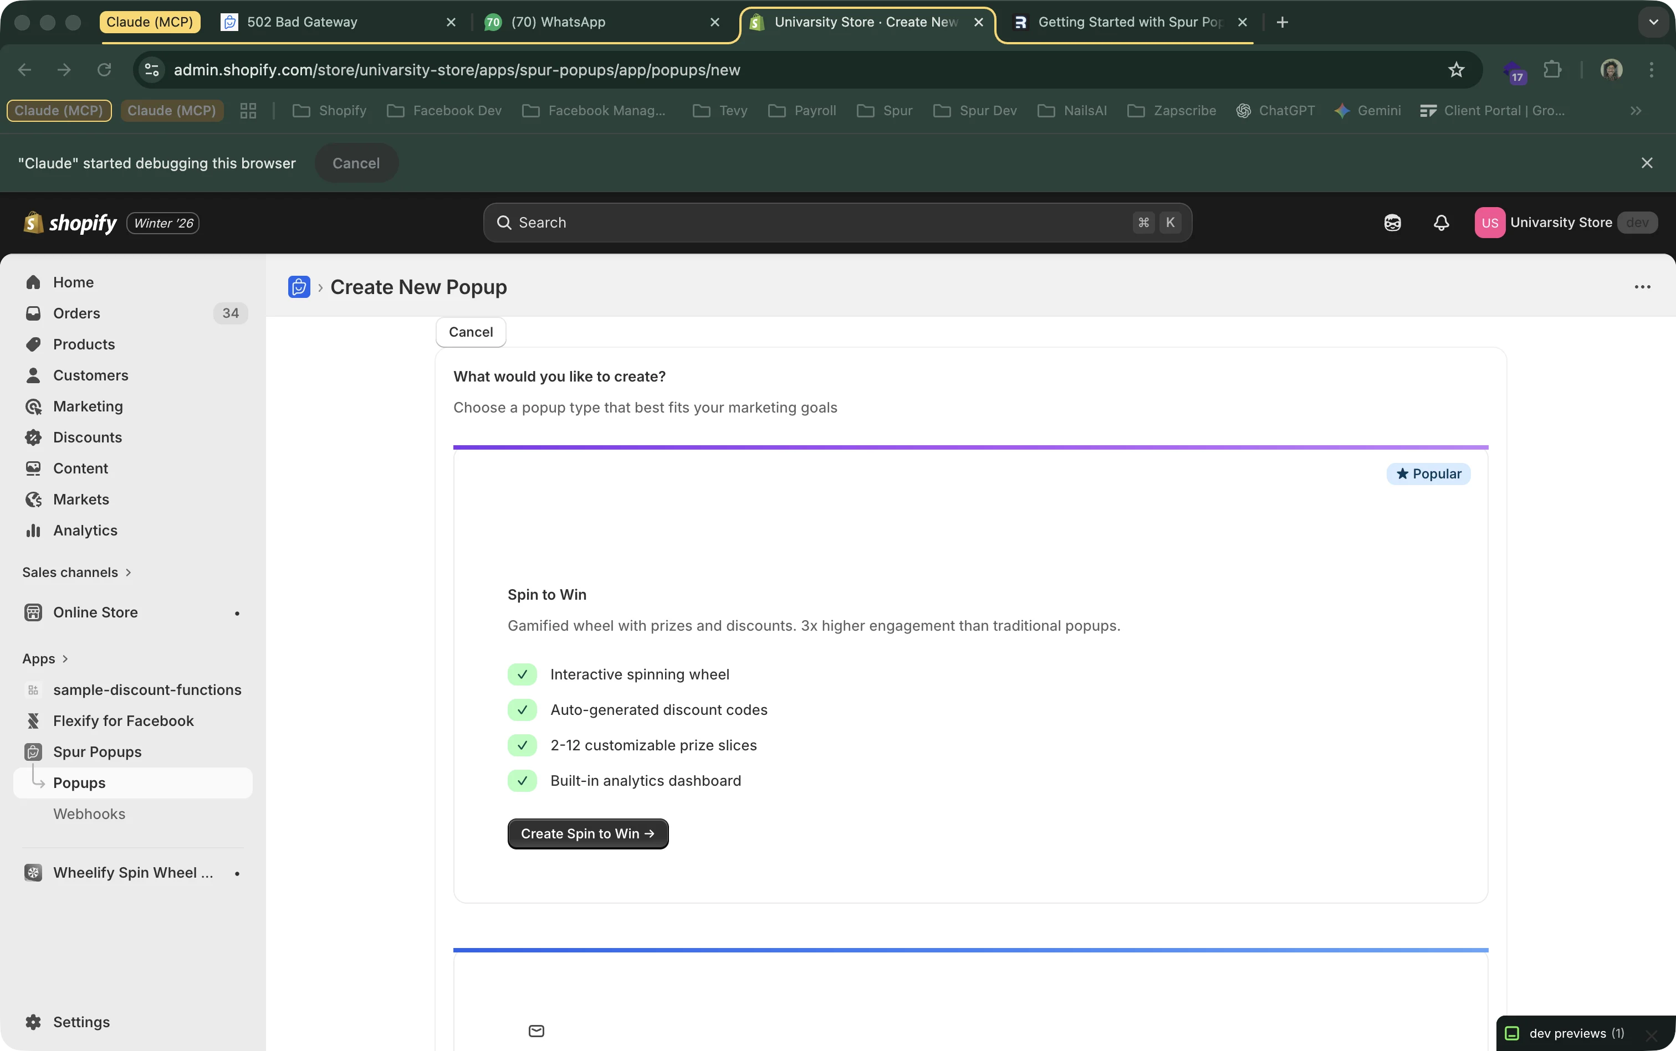Open the Gemini bookmark
The image size is (1676, 1051).
pyautogui.click(x=1368, y=111)
